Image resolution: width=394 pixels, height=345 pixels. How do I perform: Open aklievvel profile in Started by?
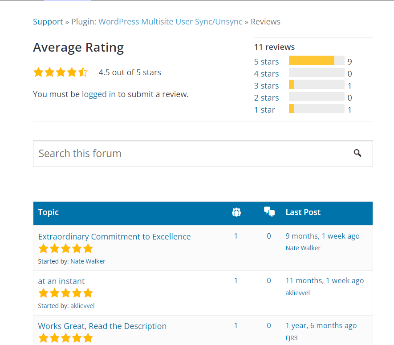[82, 306]
